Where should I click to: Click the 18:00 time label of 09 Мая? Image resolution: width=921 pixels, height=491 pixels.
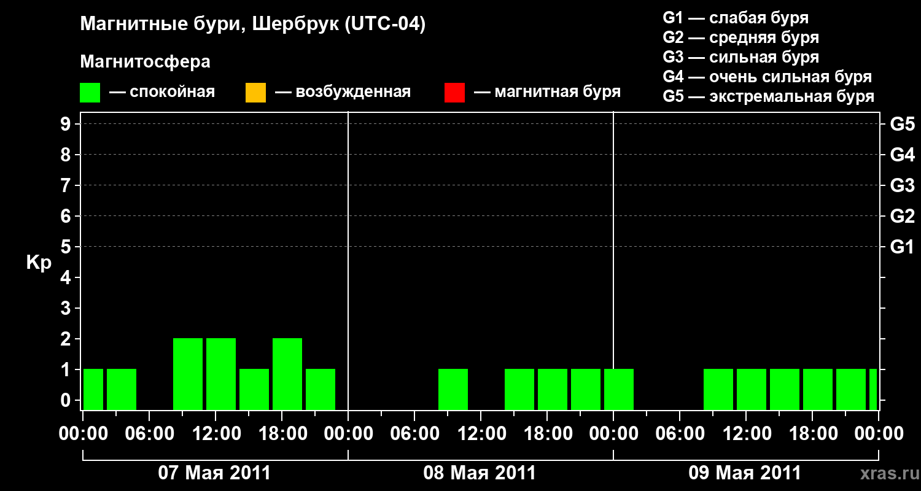click(x=812, y=434)
